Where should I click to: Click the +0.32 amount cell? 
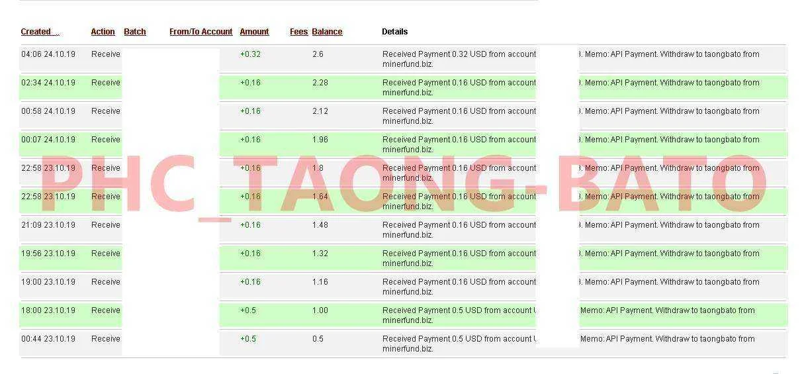250,54
